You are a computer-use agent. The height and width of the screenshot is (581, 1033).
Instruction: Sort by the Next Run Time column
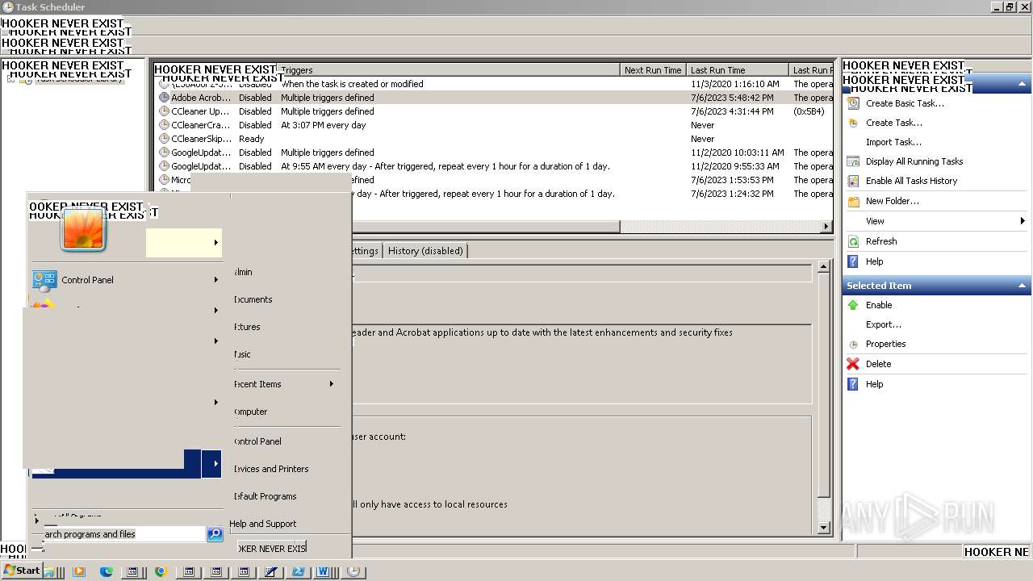[653, 70]
